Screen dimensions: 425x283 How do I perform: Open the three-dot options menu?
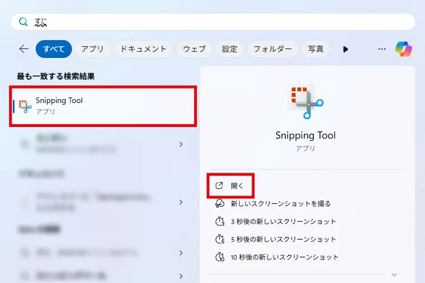coord(382,49)
